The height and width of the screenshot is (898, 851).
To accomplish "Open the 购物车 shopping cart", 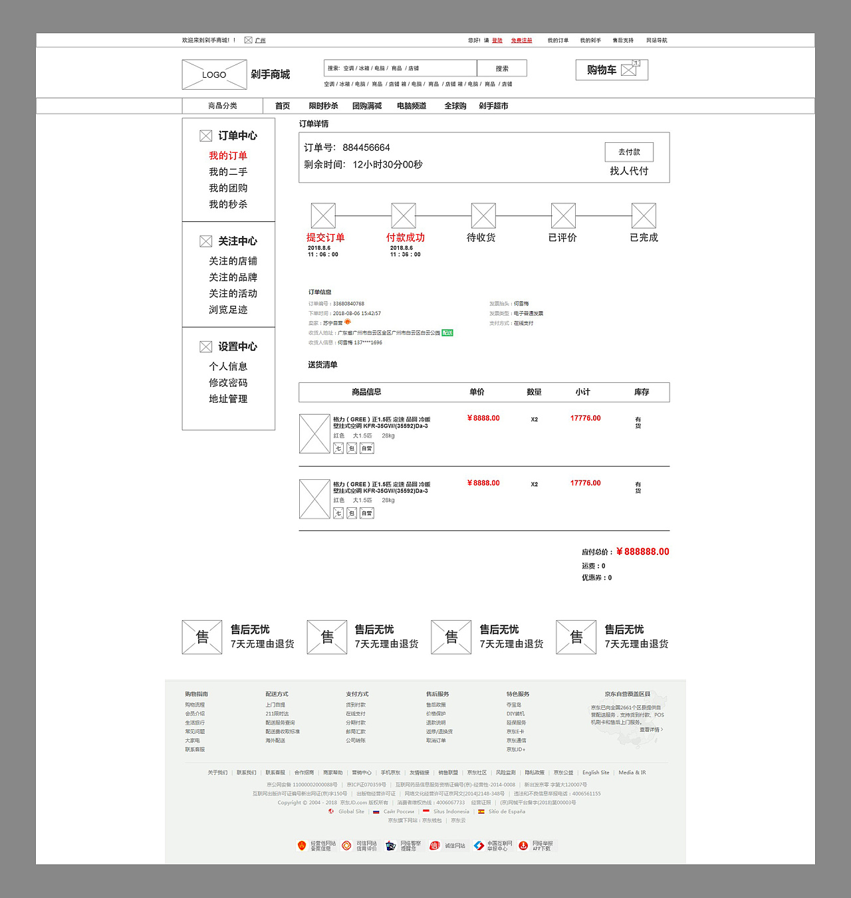I will (x=612, y=70).
